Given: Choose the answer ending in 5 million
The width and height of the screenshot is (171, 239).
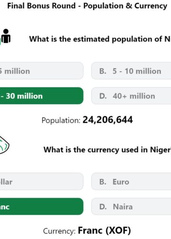Looking at the screenshot, I should pyautogui.click(x=42, y=71).
